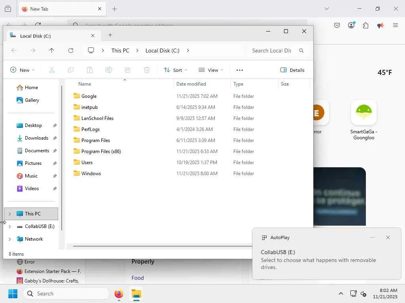Open Music quick access item
The height and width of the screenshot is (303, 405).
pos(31,176)
